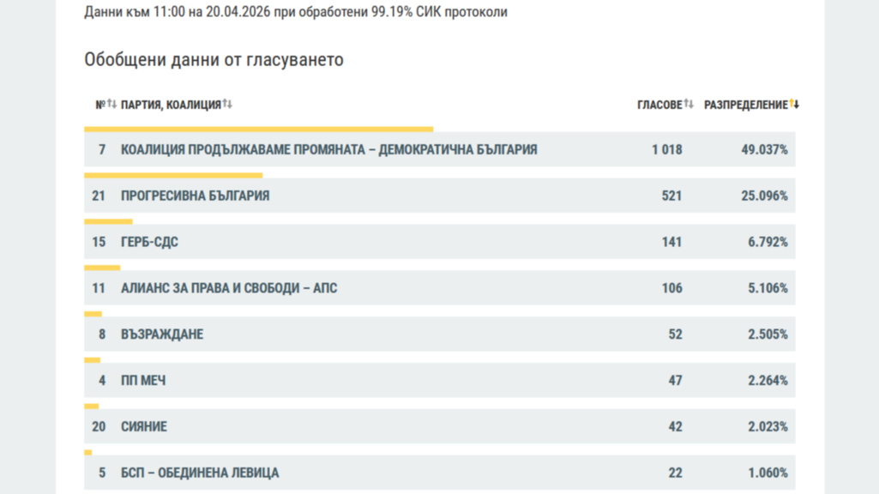Select the СИЯНИЕ party row
This screenshot has width=879, height=494.
144,427
